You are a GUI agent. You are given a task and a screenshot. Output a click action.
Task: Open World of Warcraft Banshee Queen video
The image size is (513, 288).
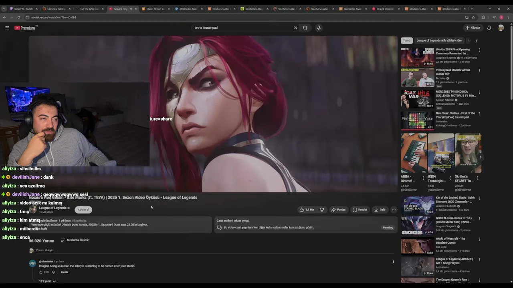417,246
